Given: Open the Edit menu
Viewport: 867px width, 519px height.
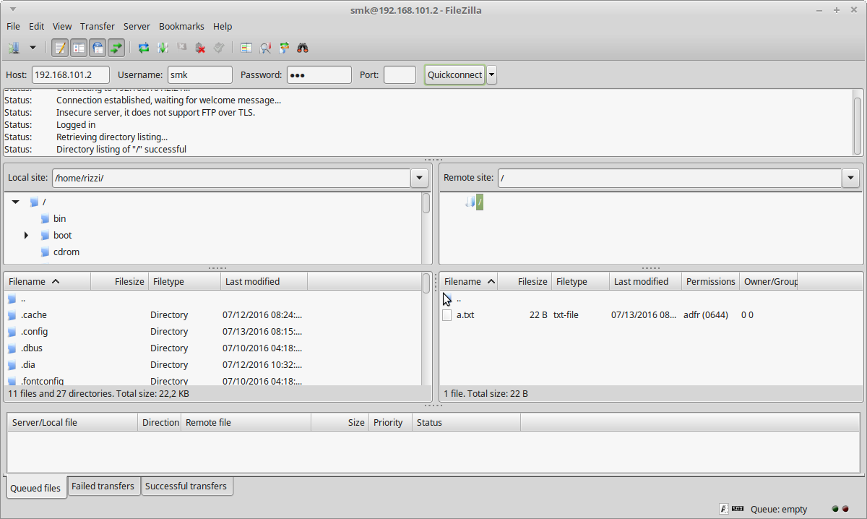Looking at the screenshot, I should coord(36,26).
